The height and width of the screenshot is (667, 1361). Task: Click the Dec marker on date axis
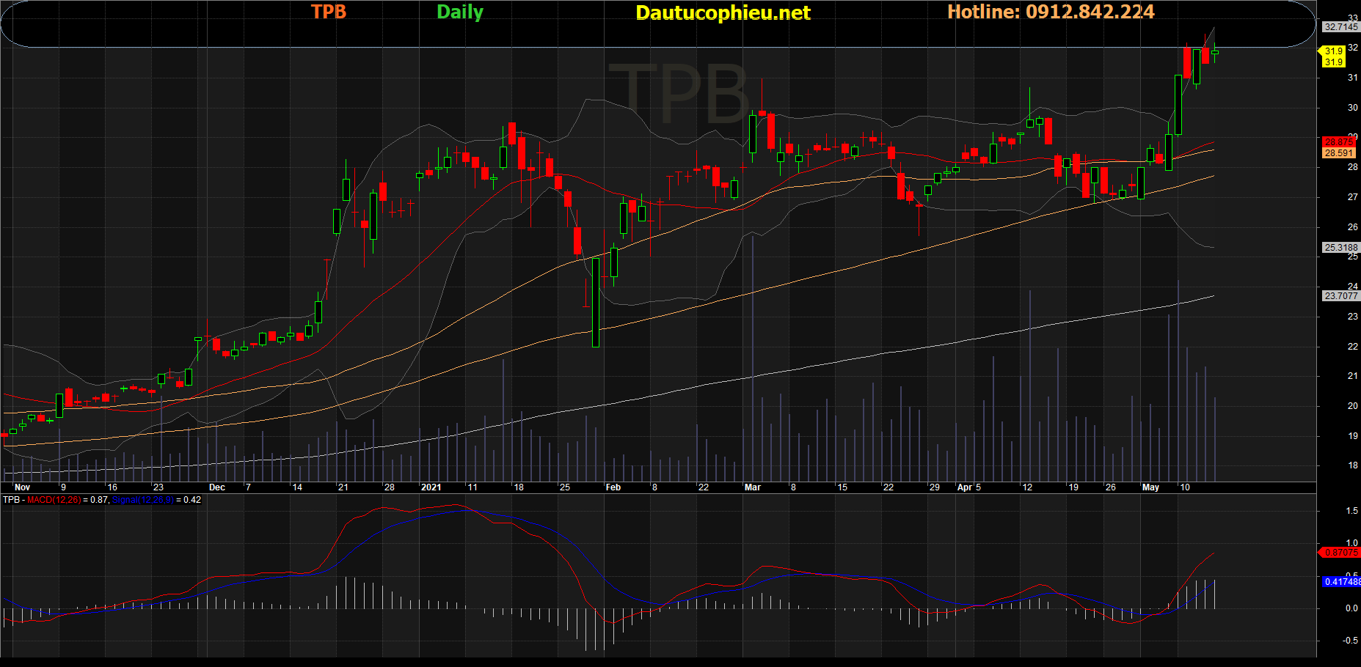[x=217, y=487]
